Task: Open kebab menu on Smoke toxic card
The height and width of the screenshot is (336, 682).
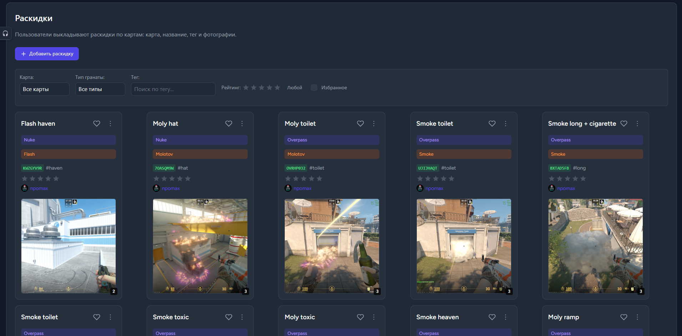Action: tap(242, 317)
